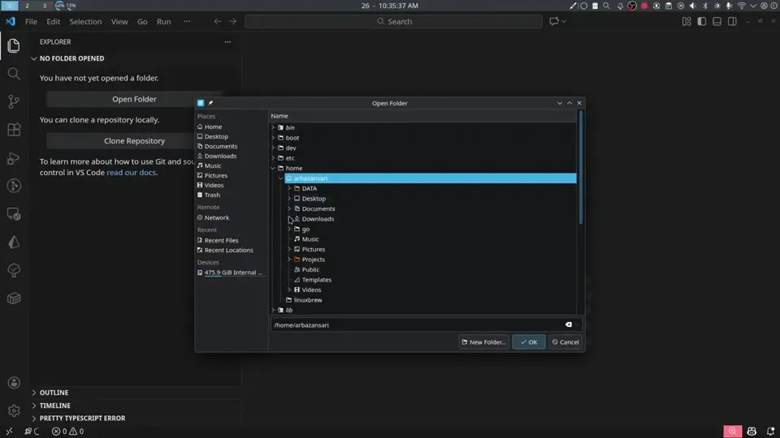Image resolution: width=780 pixels, height=438 pixels.
Task: Click the Customize Layout icon
Action: click(x=687, y=21)
